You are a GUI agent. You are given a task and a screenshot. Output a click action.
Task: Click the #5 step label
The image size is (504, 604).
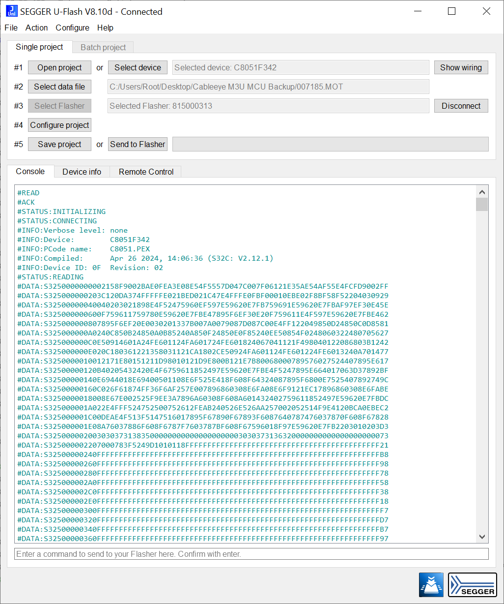tap(19, 144)
